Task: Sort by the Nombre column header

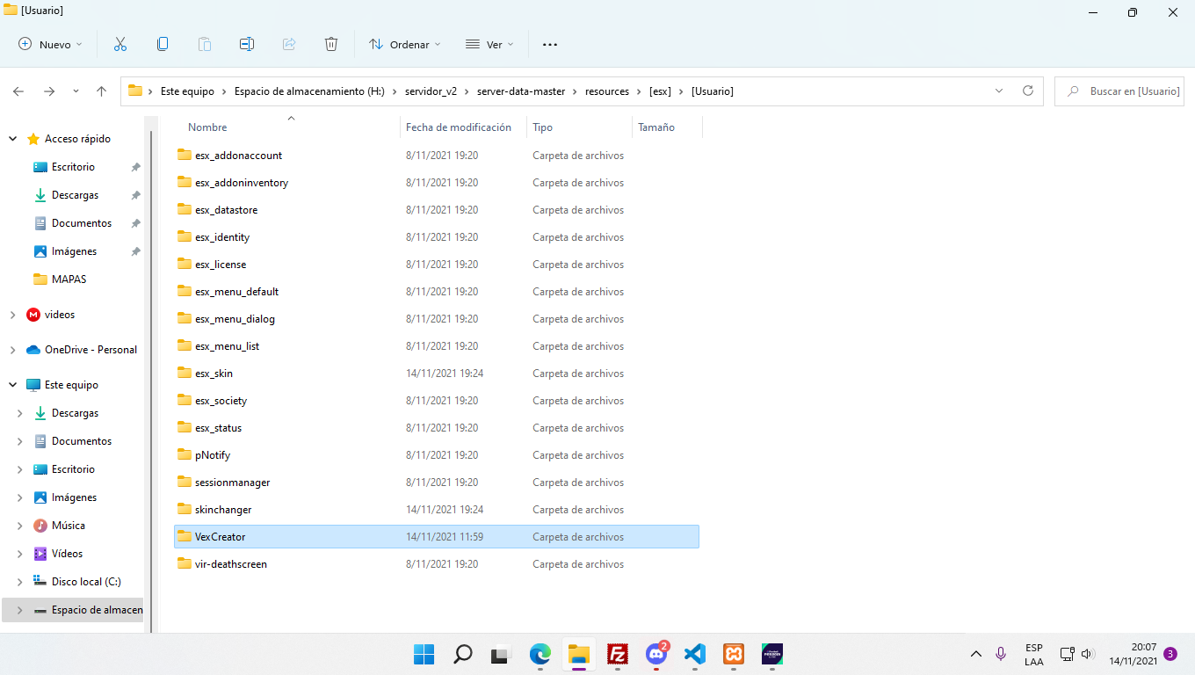Action: [207, 127]
